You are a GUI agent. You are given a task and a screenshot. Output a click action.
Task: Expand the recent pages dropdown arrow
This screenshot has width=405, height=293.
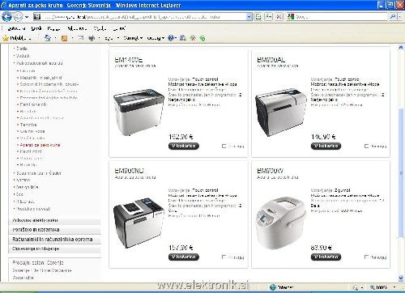(27, 17)
